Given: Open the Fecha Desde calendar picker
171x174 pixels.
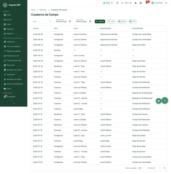Looking at the screenshot, I should pyautogui.click(x=70, y=21).
